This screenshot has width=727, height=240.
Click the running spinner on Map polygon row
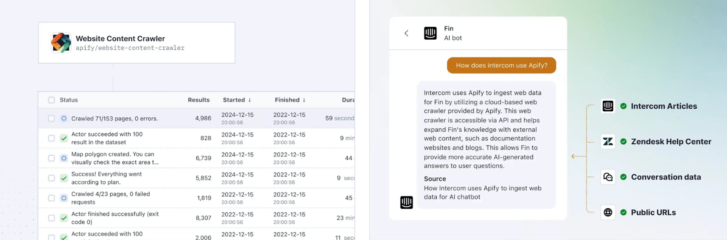64,158
